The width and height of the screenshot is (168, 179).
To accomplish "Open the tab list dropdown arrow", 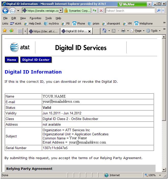I will (25, 31).
